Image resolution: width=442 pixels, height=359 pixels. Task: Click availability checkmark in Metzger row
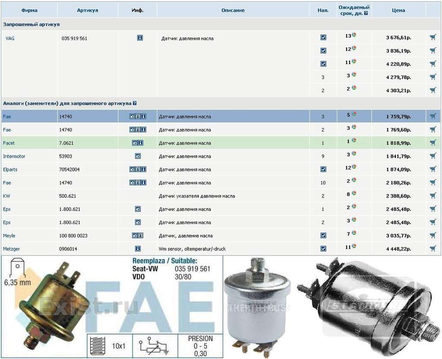323,248
